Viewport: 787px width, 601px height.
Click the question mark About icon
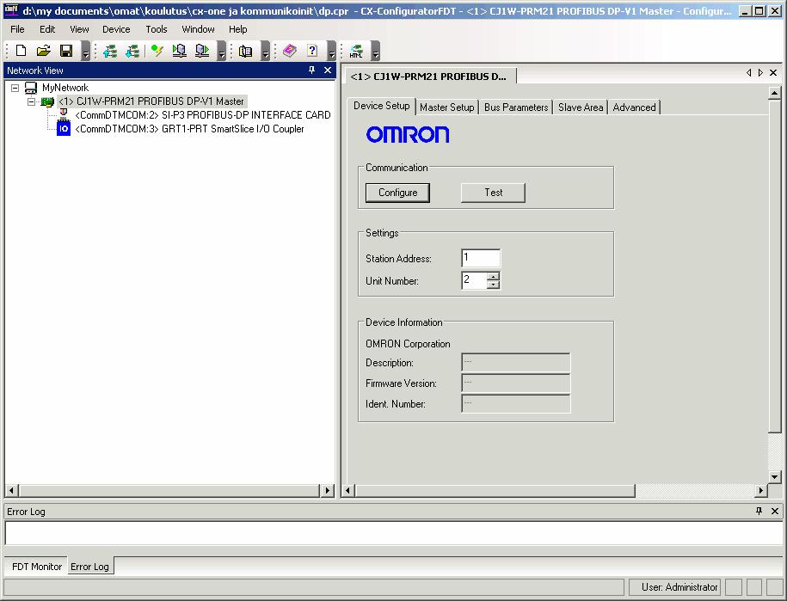[312, 51]
